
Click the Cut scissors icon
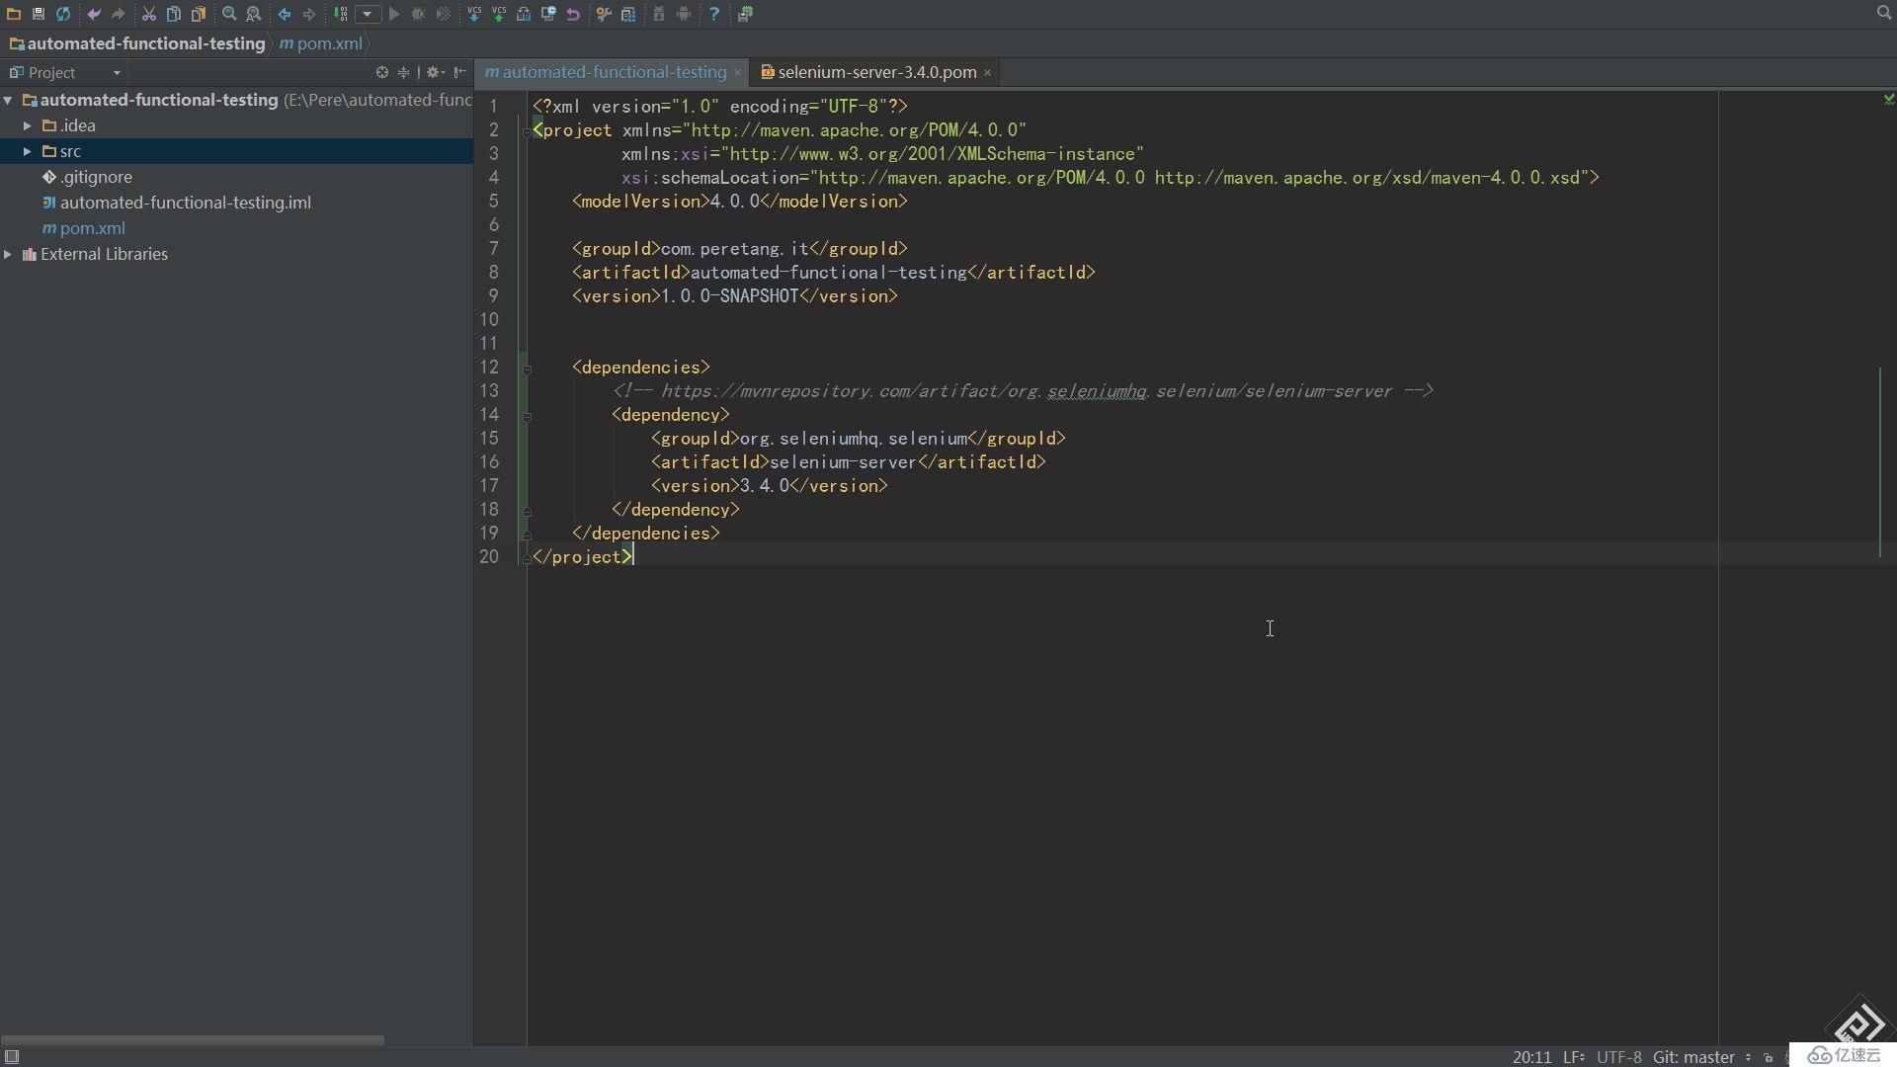pyautogui.click(x=149, y=14)
